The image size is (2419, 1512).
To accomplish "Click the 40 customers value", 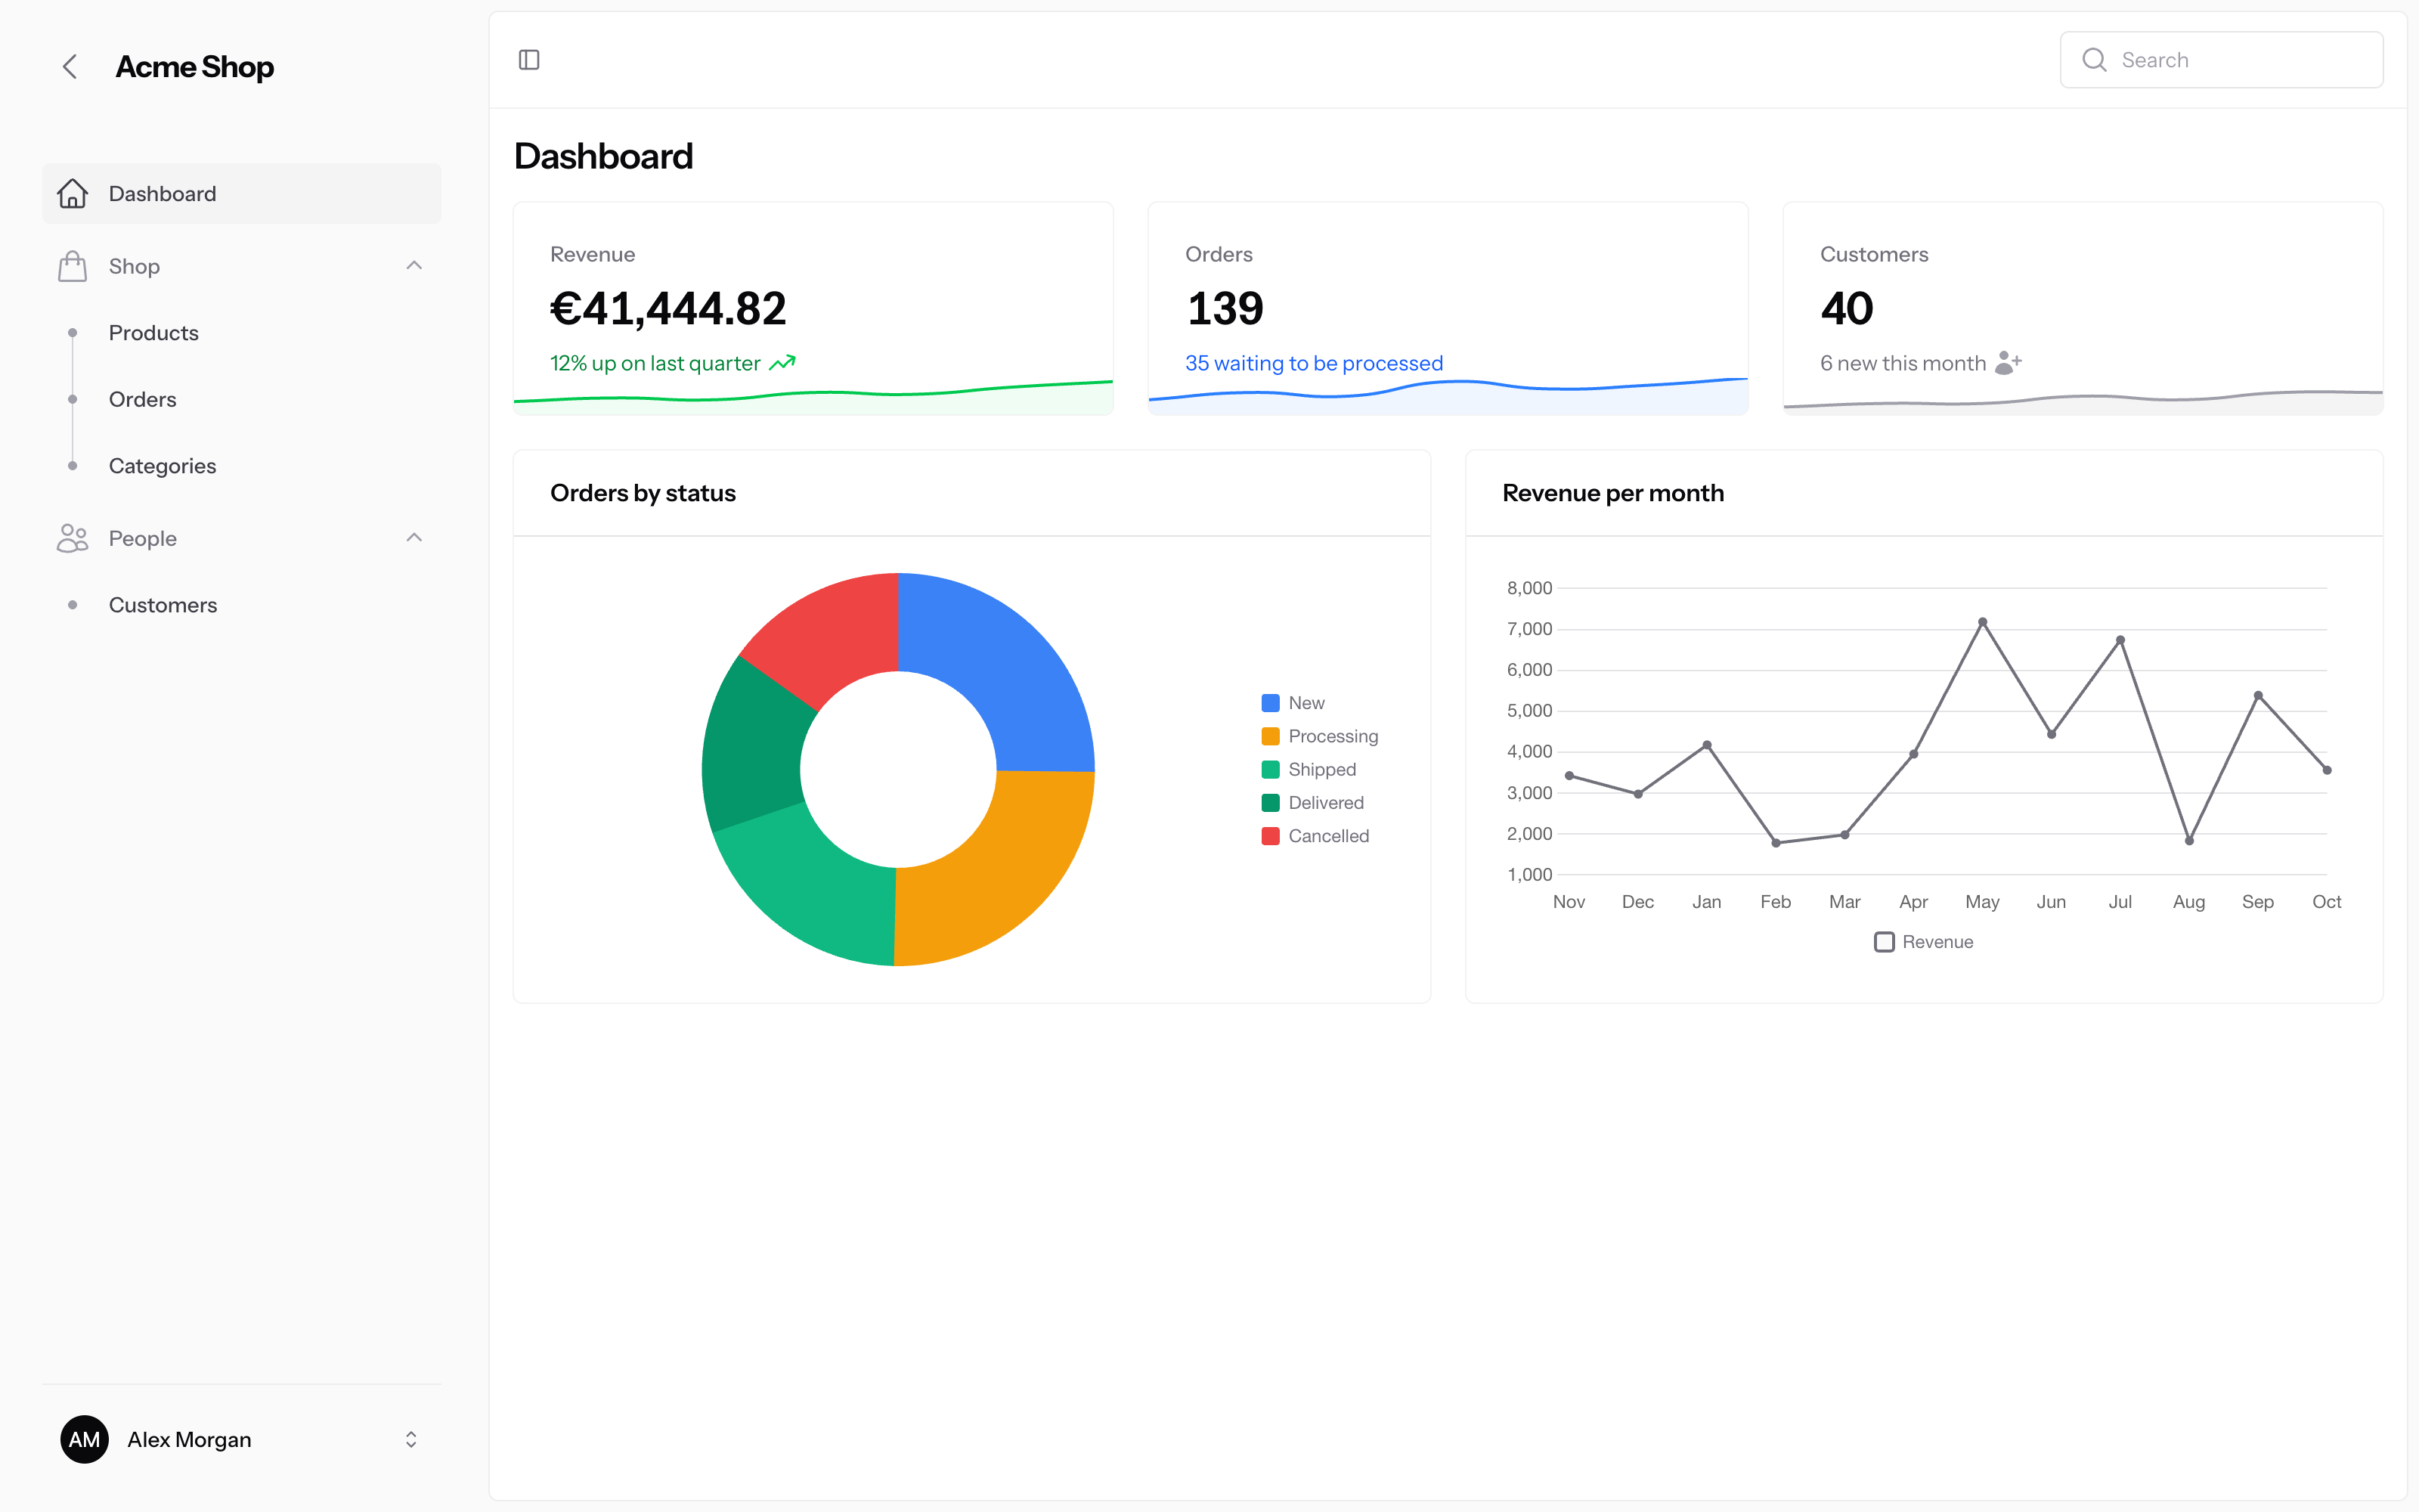I will coord(1846,308).
